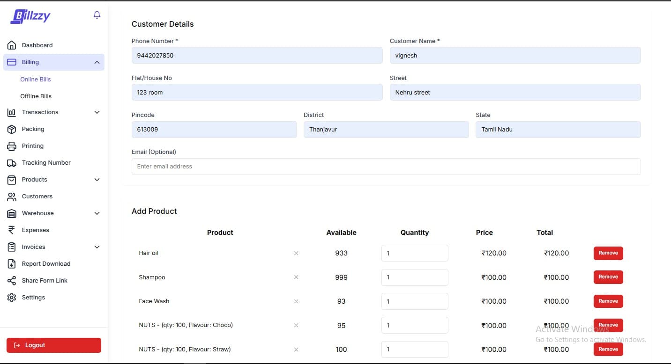Expand the Warehouse menu chevron
The height and width of the screenshot is (364, 671).
pyautogui.click(x=97, y=213)
